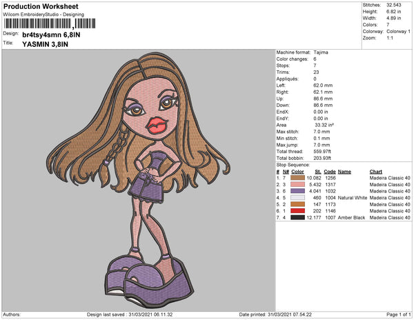This screenshot has height=320, width=414.
Task: Click the Width value 4.89 in
Action: (x=394, y=18)
